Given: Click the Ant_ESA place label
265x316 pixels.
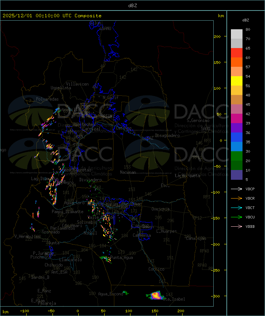Looking at the screenshot, I should (59, 272).
